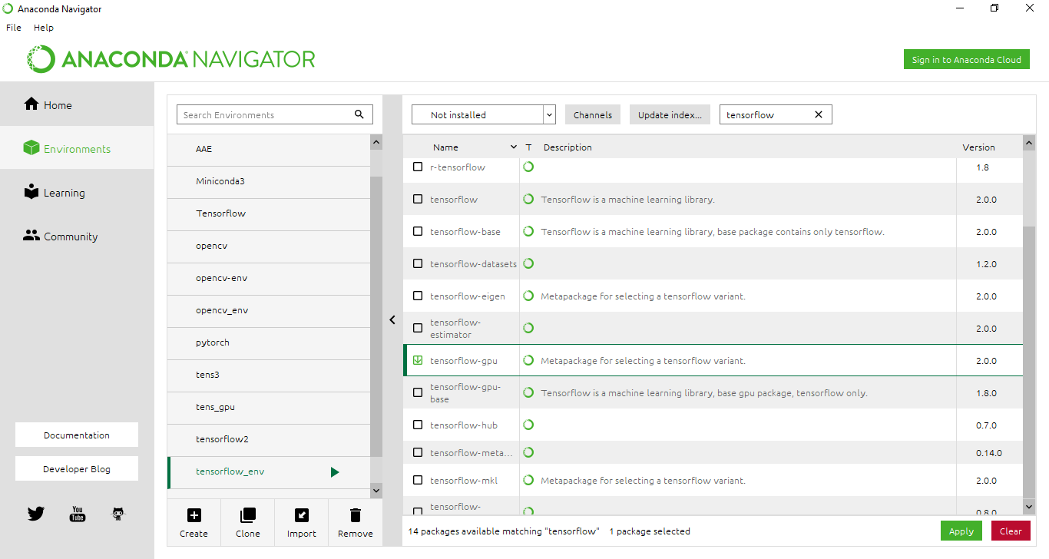Open the File menu

click(14, 28)
